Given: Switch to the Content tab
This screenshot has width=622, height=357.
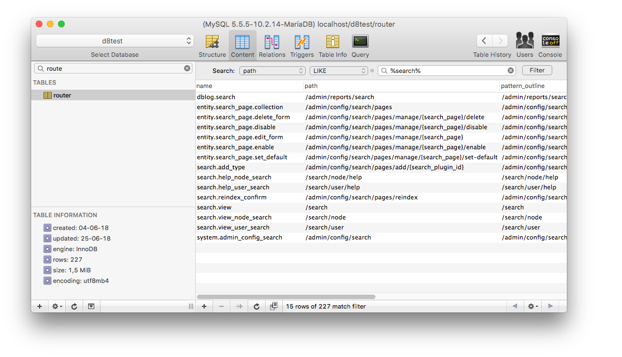Looking at the screenshot, I should (242, 45).
